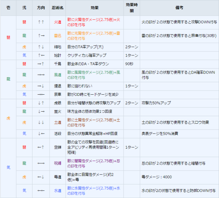Click the ninjutsu name '千鳥'
The height and width of the screenshot is (198, 219).
point(57,64)
